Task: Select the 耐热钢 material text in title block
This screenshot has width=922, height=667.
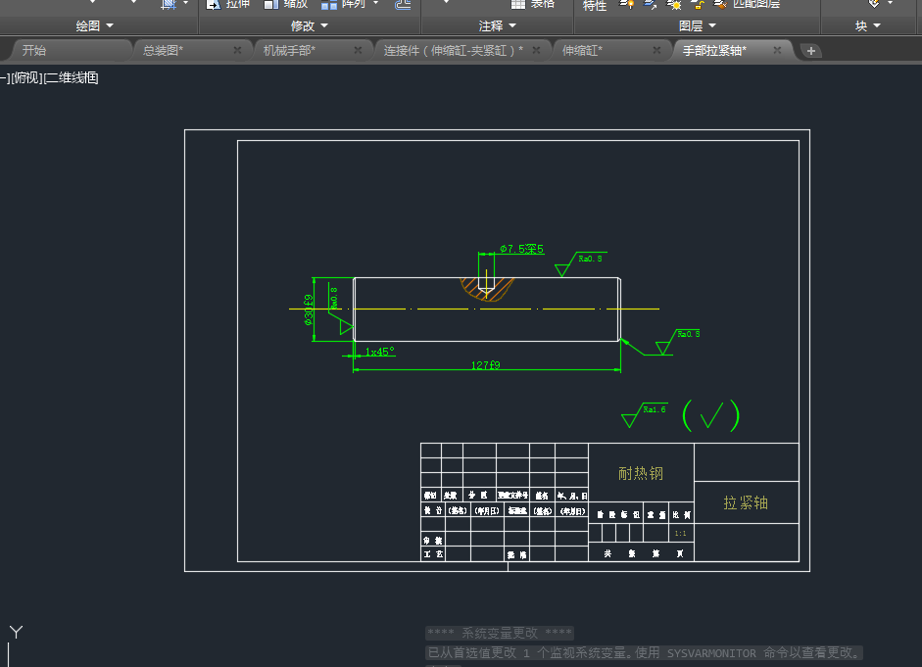Action: [641, 474]
